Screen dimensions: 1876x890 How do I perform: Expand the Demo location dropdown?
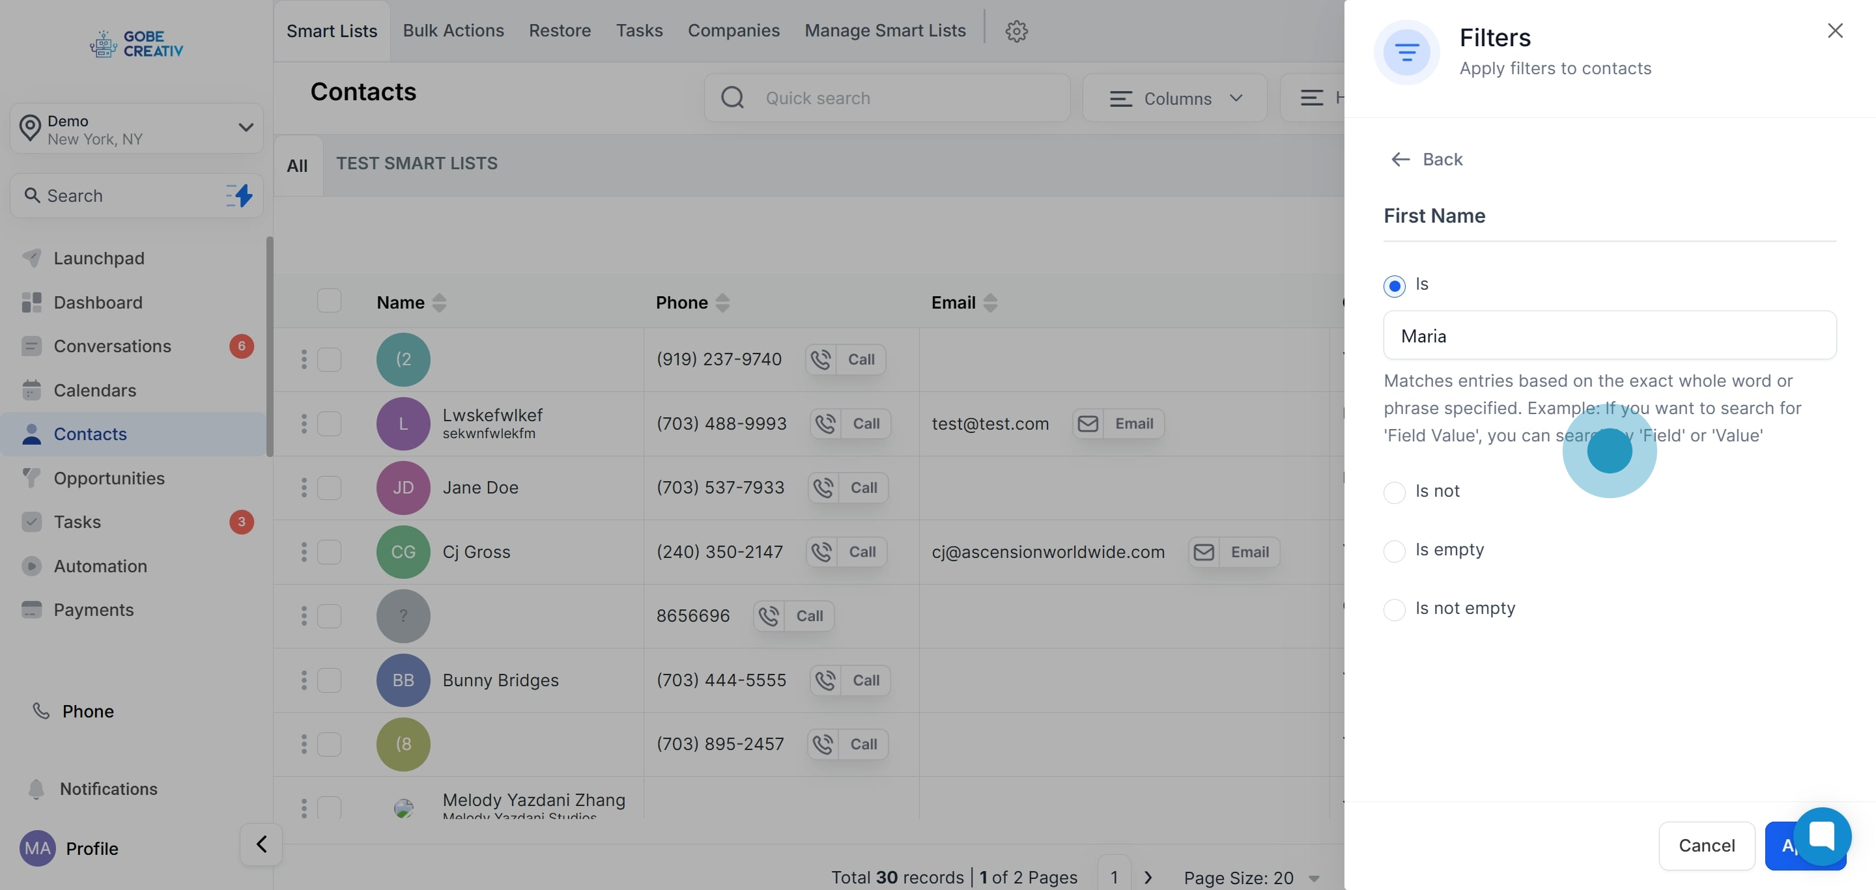pos(246,128)
